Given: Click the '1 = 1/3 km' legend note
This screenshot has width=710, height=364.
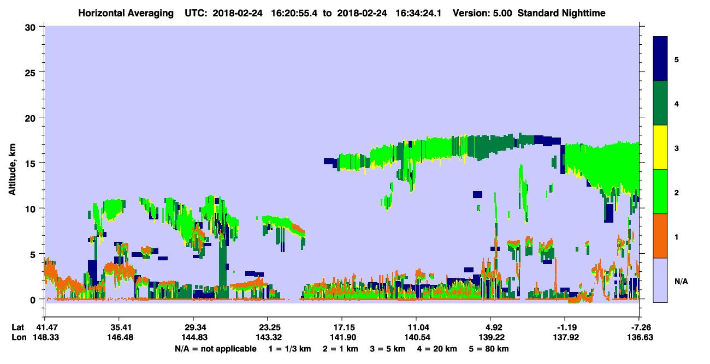Looking at the screenshot, I should point(289,349).
